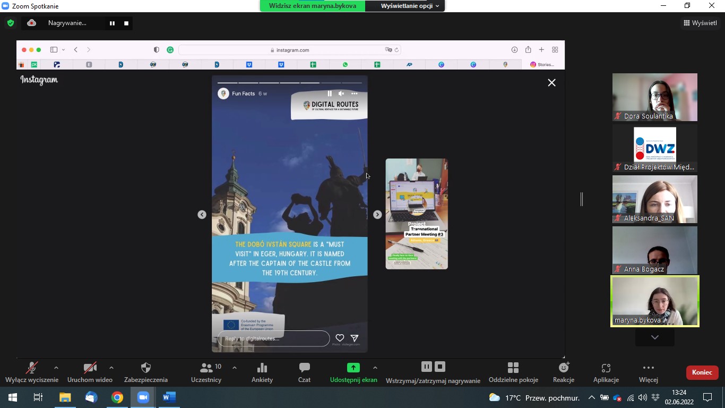Open the Więcej more menu

[648, 372]
